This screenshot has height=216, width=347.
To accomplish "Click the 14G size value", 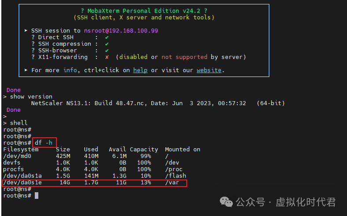I will click(x=65, y=183).
